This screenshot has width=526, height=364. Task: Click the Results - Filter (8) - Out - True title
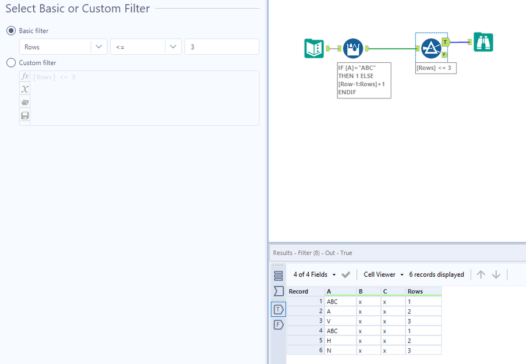click(x=313, y=253)
